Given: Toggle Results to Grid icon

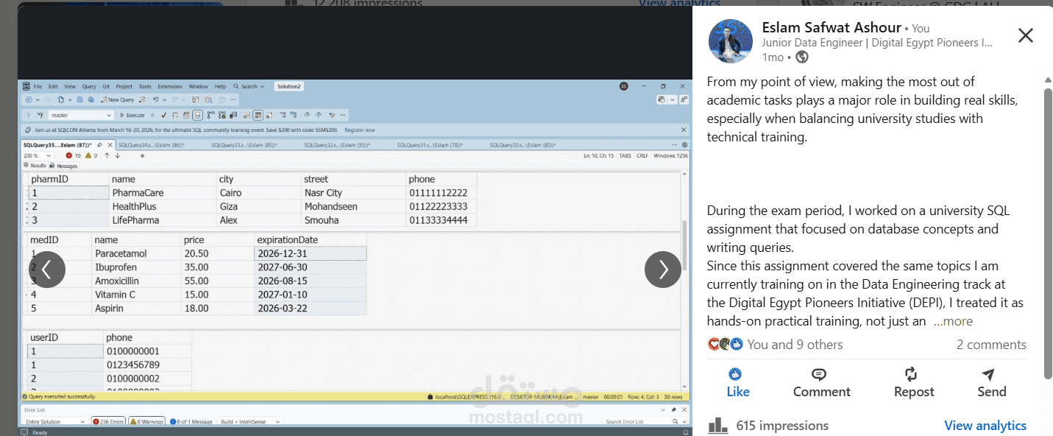Looking at the screenshot, I should click(x=258, y=115).
